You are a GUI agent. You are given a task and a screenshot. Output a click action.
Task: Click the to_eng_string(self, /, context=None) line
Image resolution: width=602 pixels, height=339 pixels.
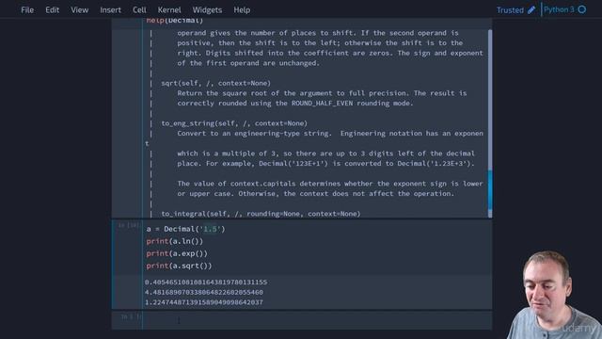click(234, 123)
